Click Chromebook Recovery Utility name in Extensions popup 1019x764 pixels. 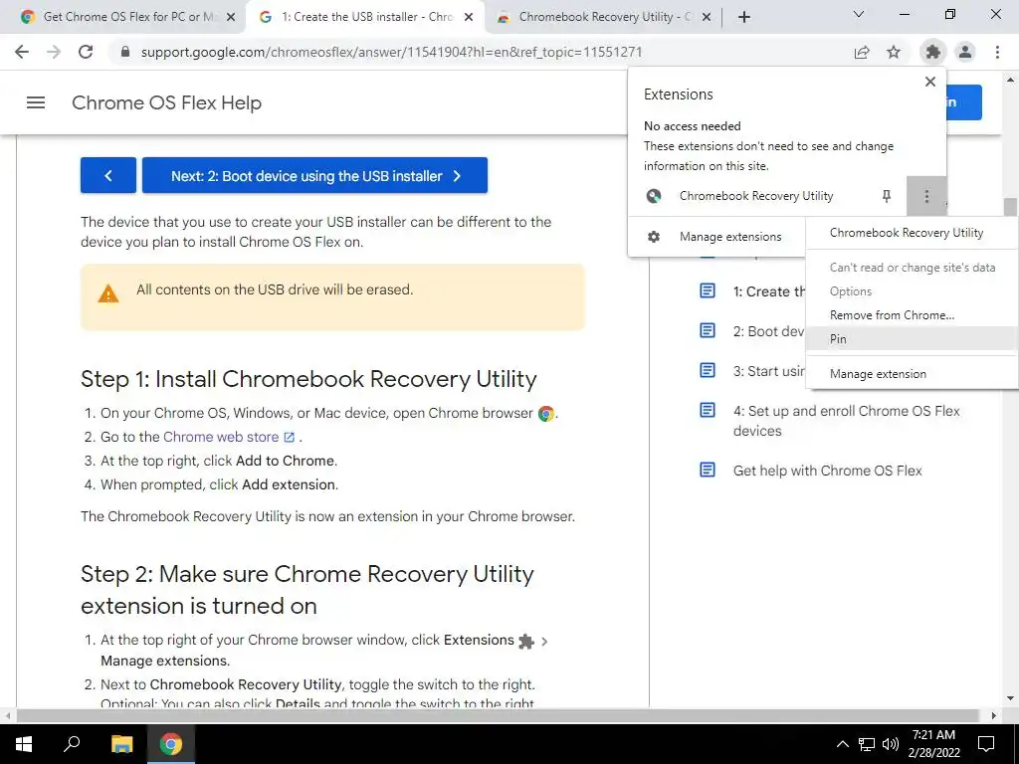(x=756, y=196)
